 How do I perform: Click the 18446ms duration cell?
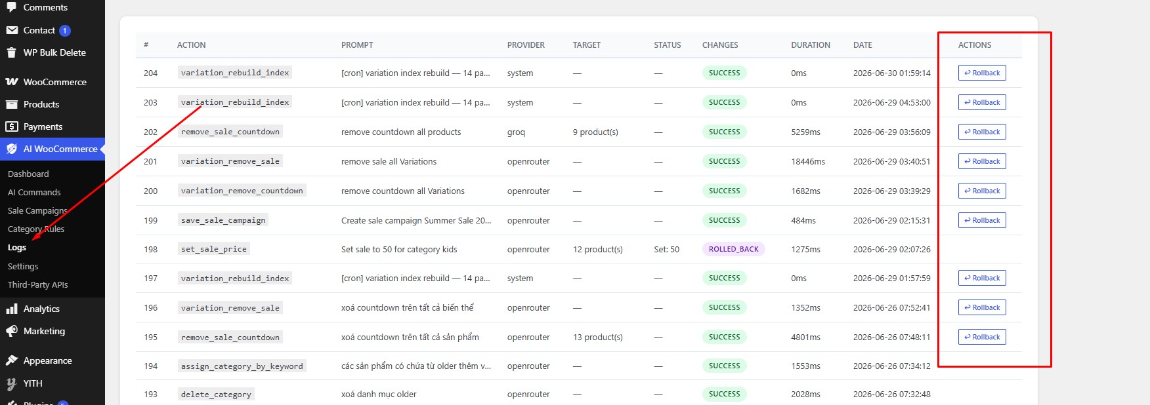[808, 162]
